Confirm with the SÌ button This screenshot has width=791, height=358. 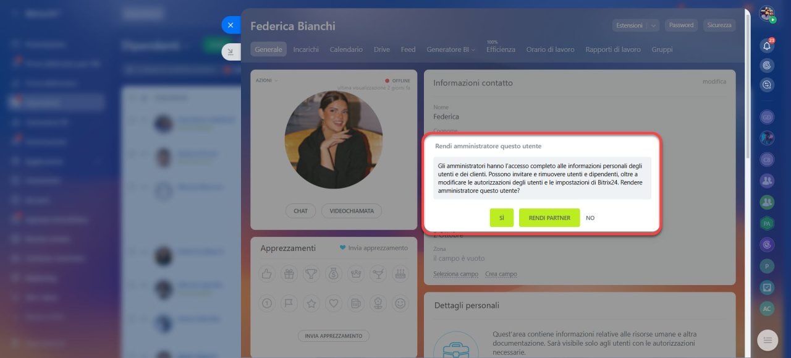click(502, 218)
